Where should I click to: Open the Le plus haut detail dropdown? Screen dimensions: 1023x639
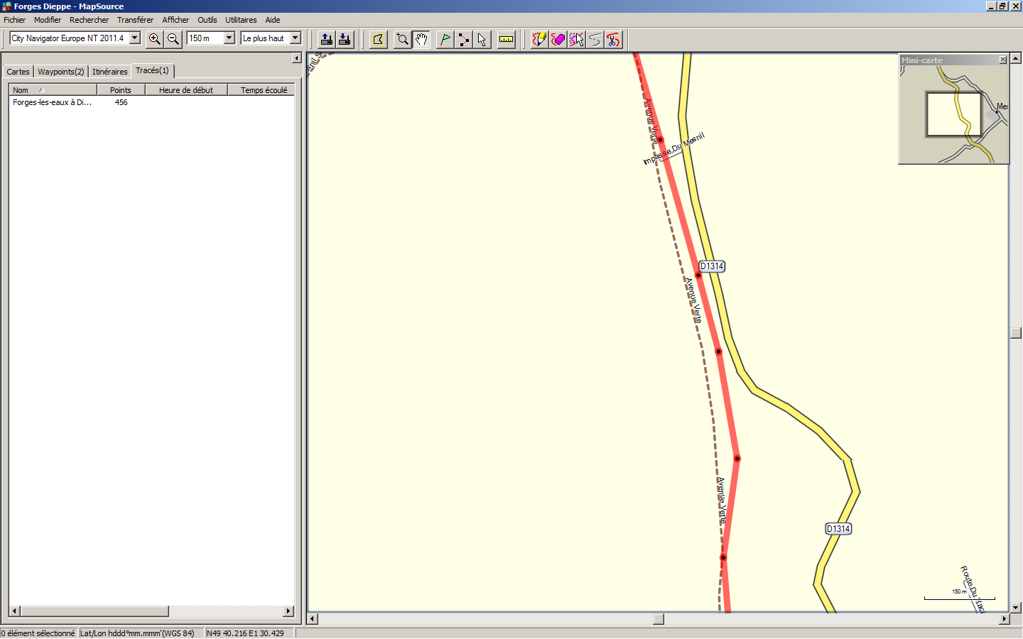point(296,38)
